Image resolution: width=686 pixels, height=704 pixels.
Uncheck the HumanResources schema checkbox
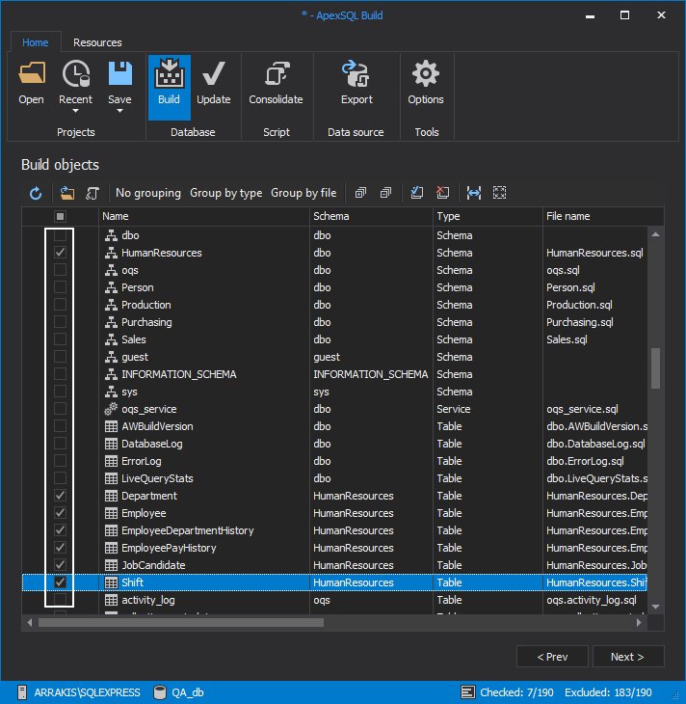60,253
